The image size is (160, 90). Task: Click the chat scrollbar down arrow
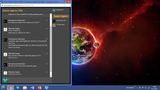point(51,76)
